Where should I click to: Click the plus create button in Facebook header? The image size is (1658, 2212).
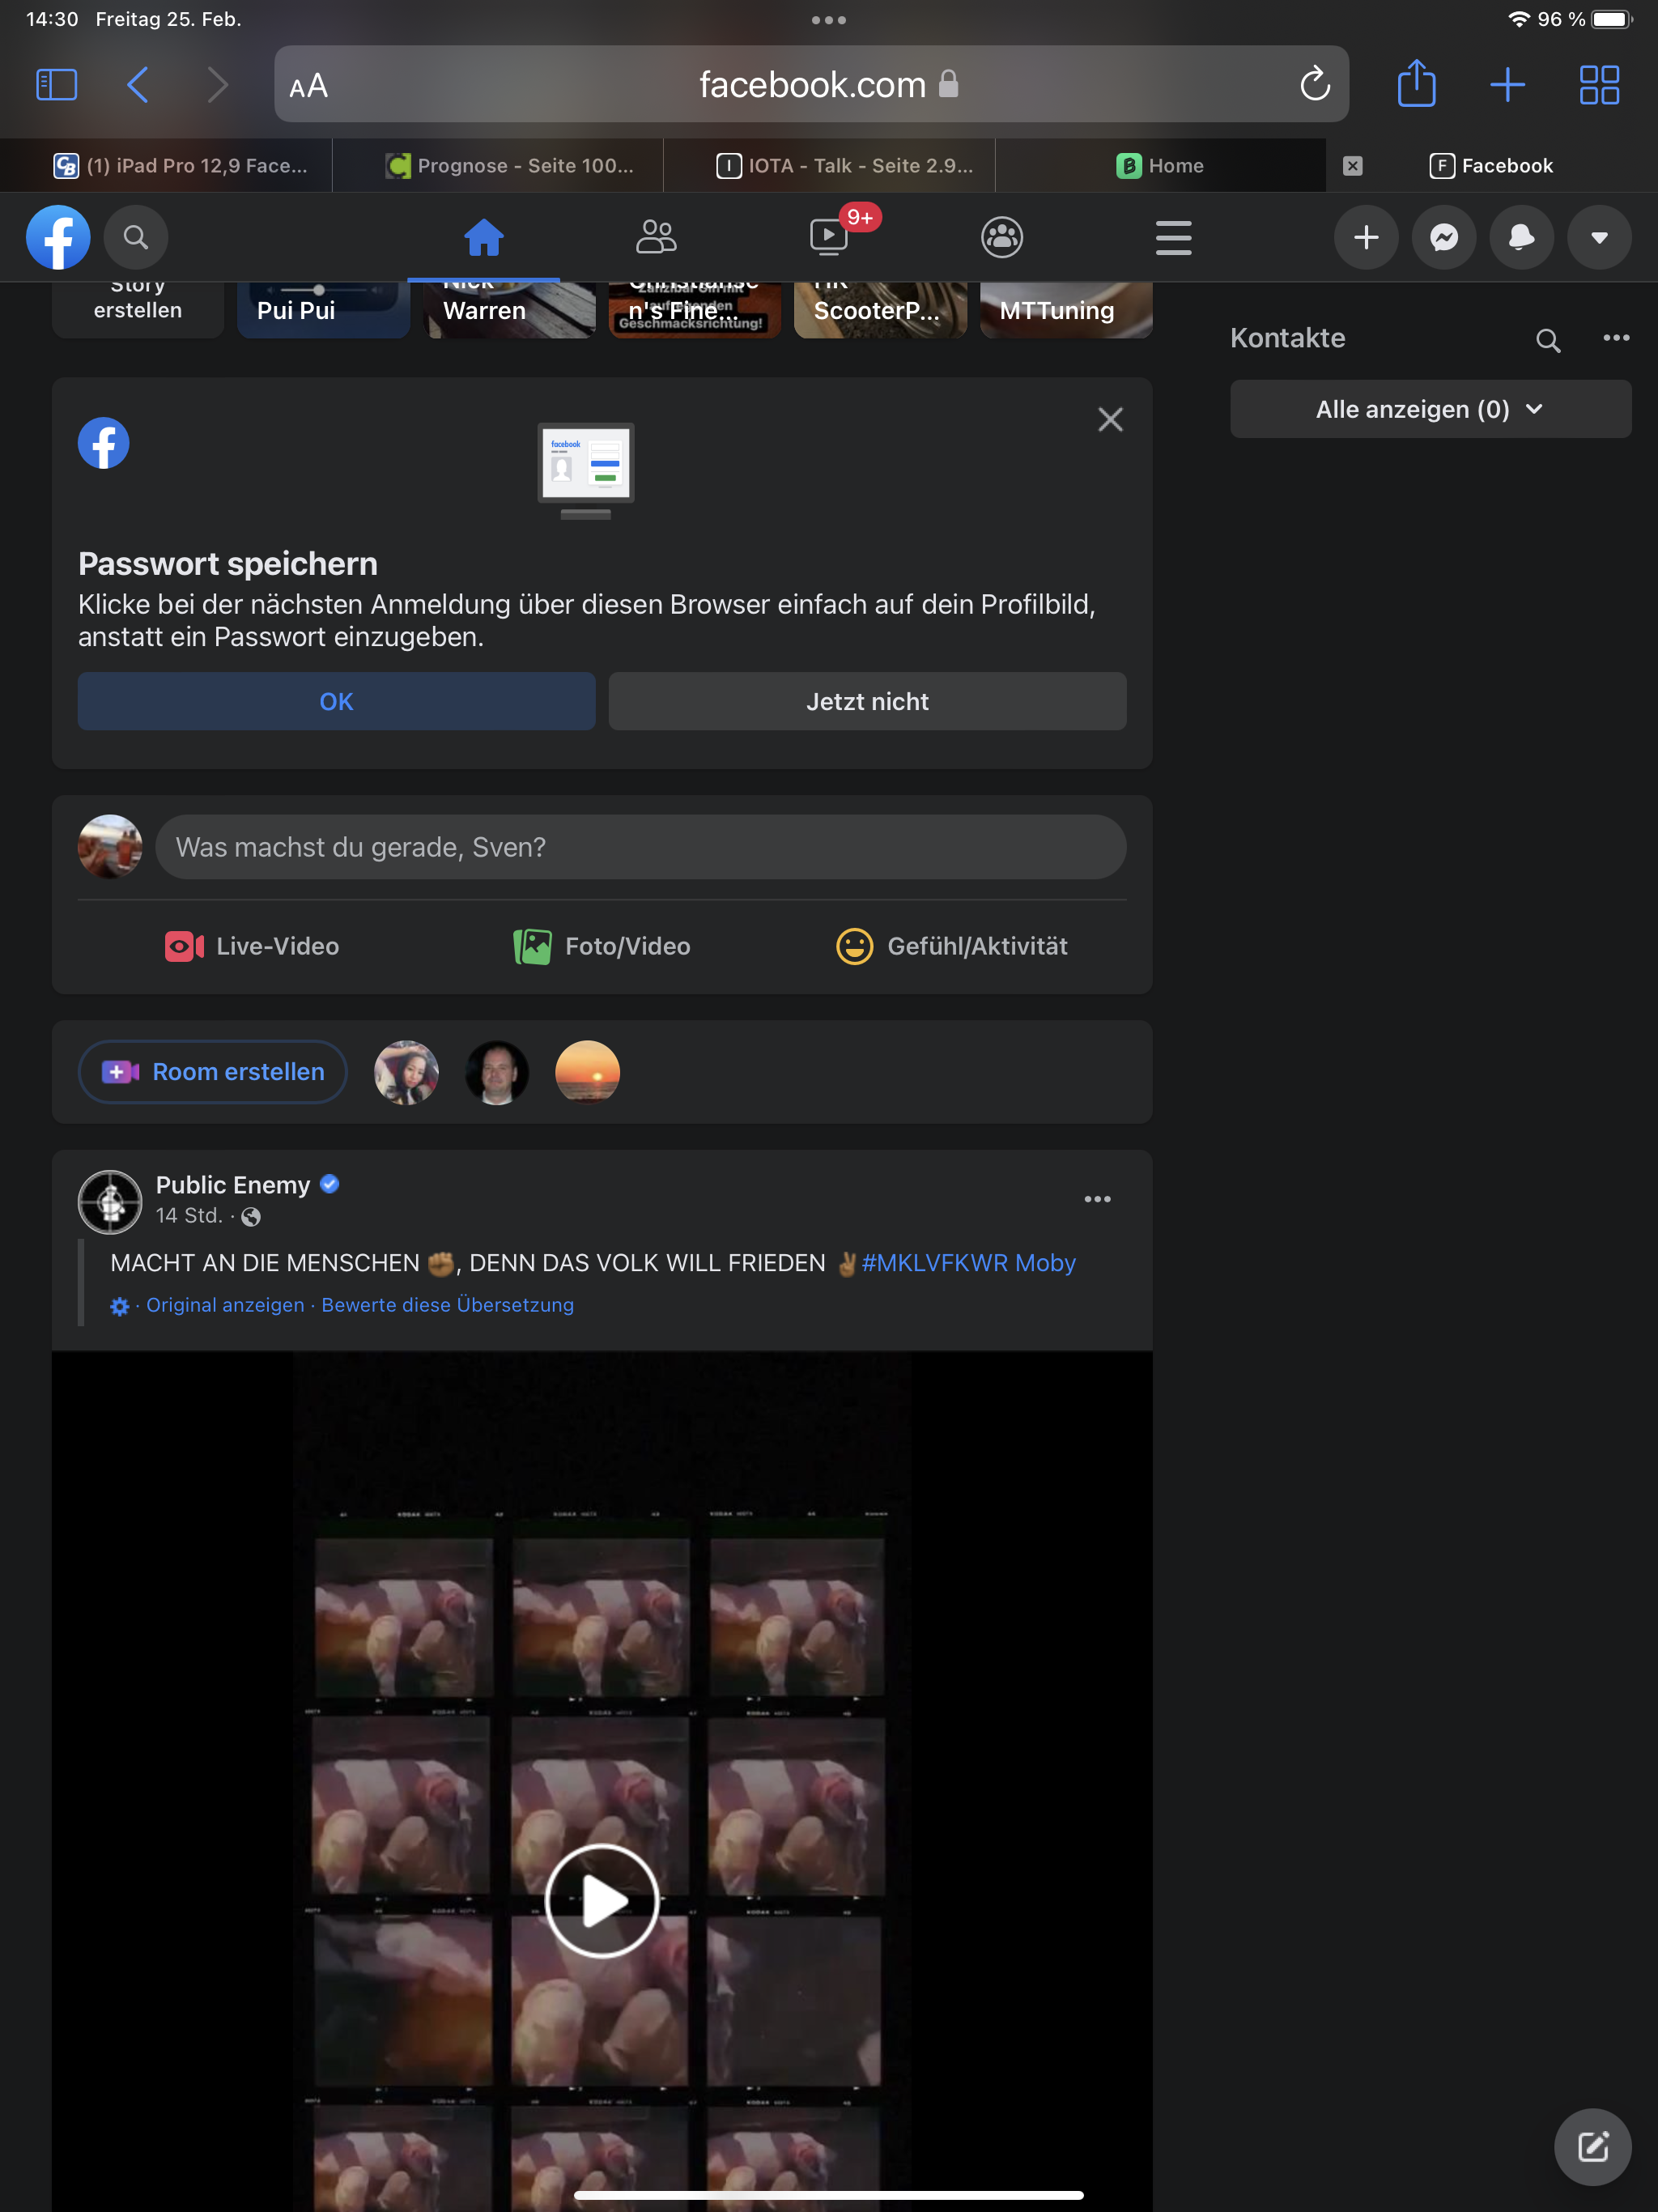pos(1365,238)
